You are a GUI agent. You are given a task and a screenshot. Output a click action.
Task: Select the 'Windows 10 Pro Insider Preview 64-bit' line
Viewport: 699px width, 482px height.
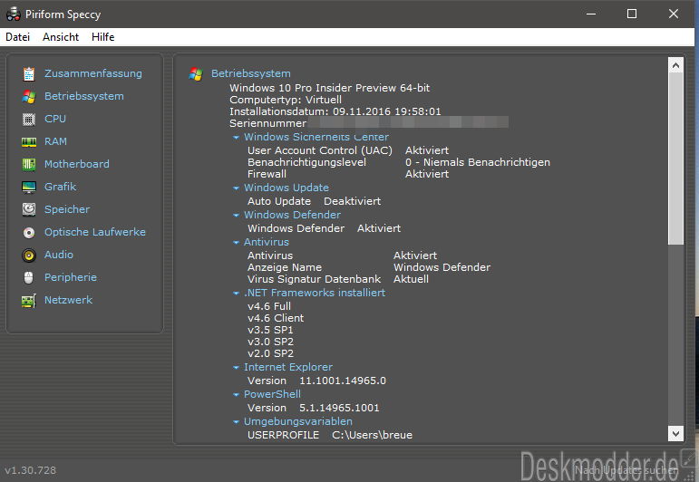pyautogui.click(x=330, y=88)
